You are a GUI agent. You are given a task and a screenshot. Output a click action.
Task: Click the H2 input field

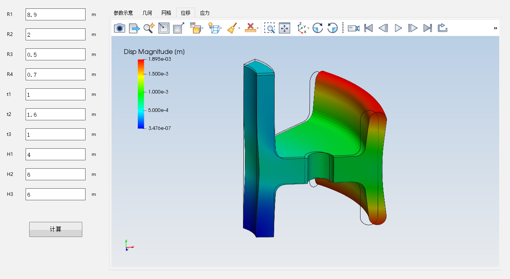click(x=56, y=174)
